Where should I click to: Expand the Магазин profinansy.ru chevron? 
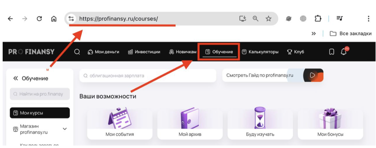point(65,129)
